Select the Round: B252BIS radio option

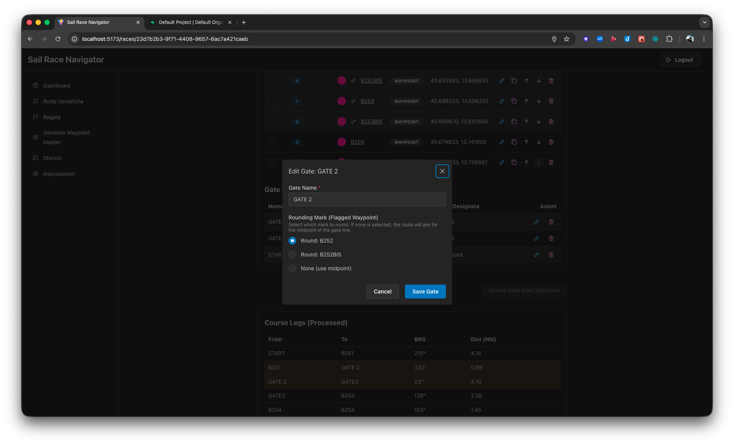point(292,255)
